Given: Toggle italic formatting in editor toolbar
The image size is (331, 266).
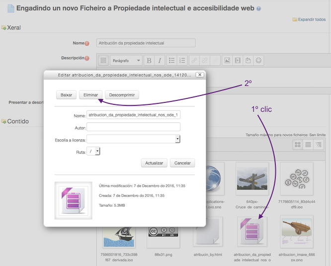Looking at the screenshot, I should click(x=160, y=61).
